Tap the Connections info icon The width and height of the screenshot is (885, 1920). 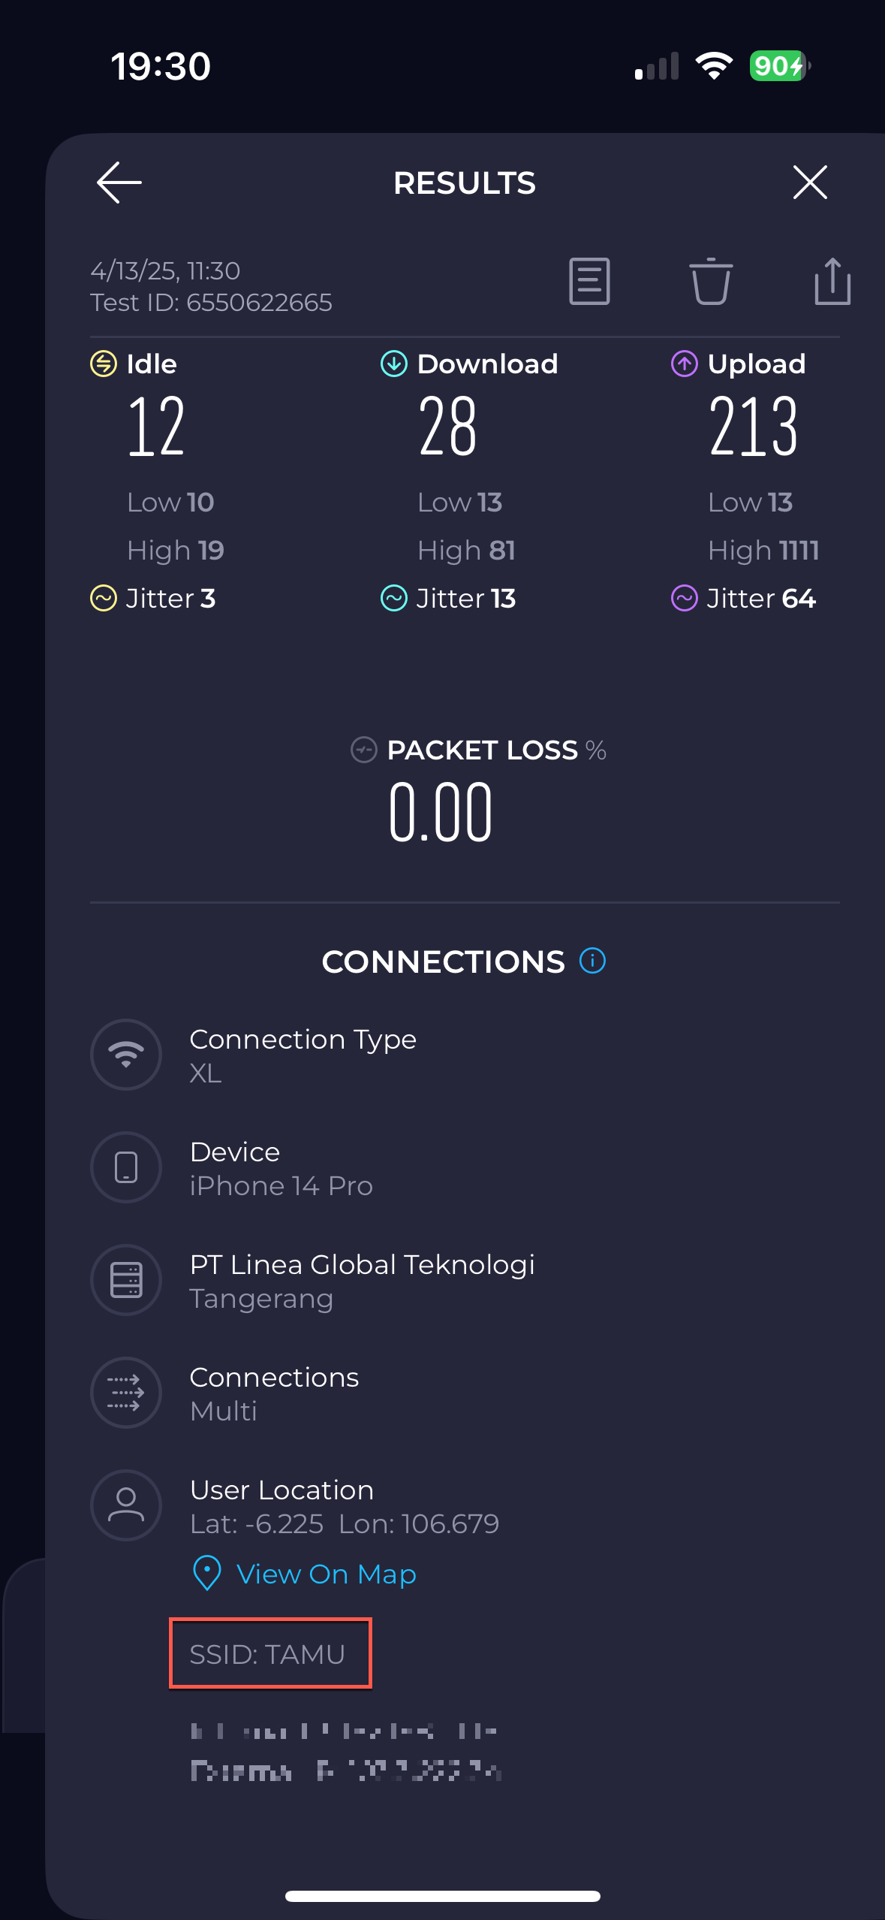click(592, 961)
